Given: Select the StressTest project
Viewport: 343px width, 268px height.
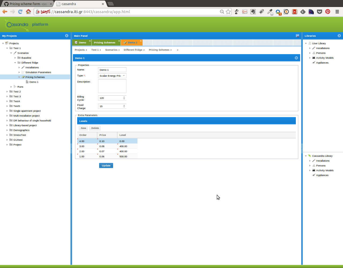Looking at the screenshot, I should 20,135.
